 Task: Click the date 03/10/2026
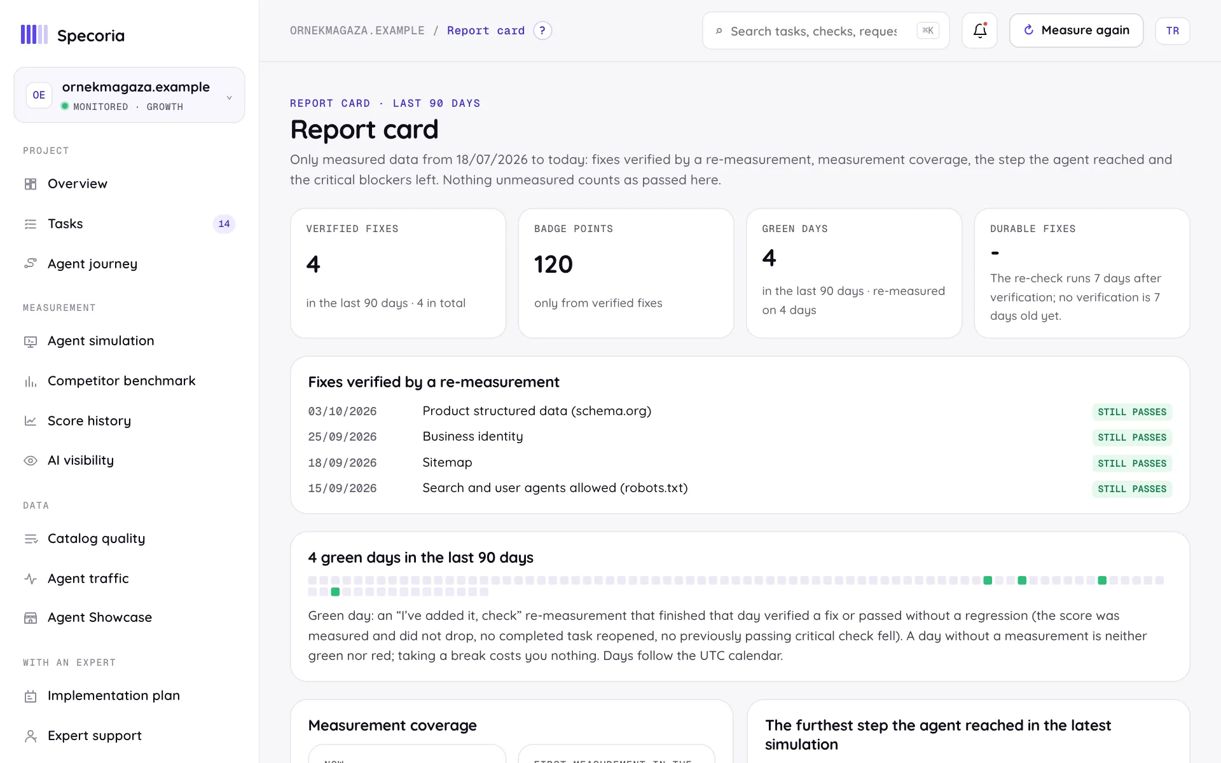342,411
